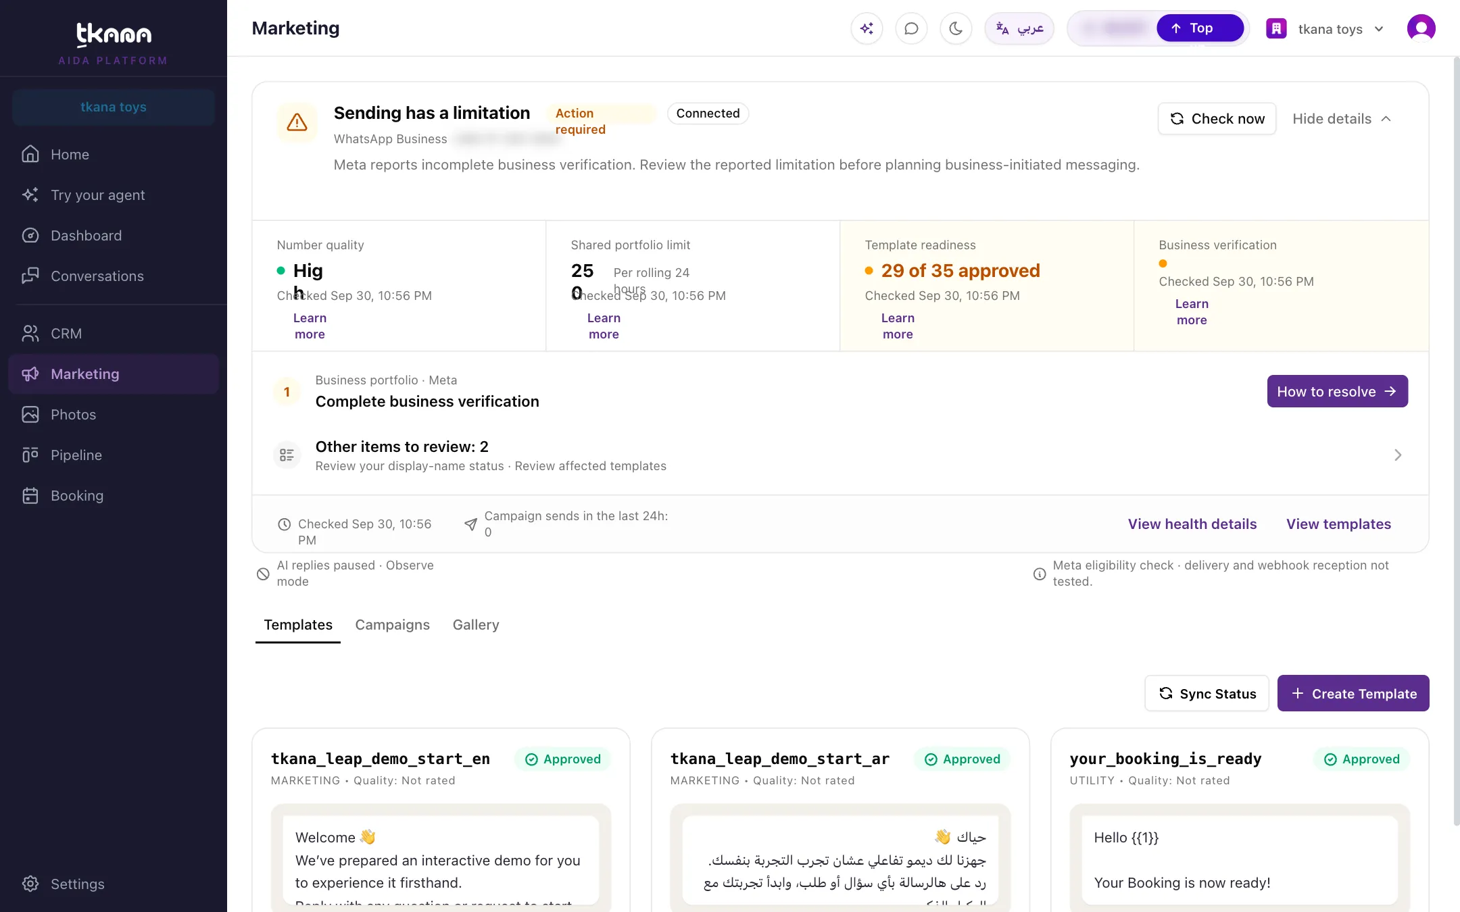The image size is (1460, 912).
Task: Open tkana_leap_demo_start_ar template card
Action: point(840,820)
